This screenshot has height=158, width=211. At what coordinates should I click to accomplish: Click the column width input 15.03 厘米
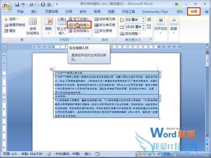[x=134, y=27]
